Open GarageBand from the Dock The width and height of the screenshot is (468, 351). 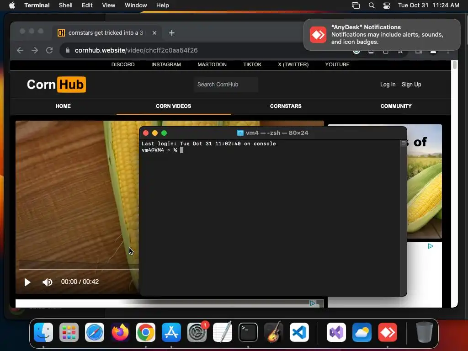coord(273,332)
